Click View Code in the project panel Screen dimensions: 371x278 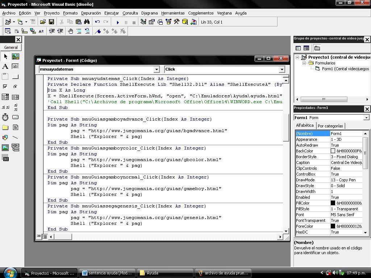tap(298, 48)
